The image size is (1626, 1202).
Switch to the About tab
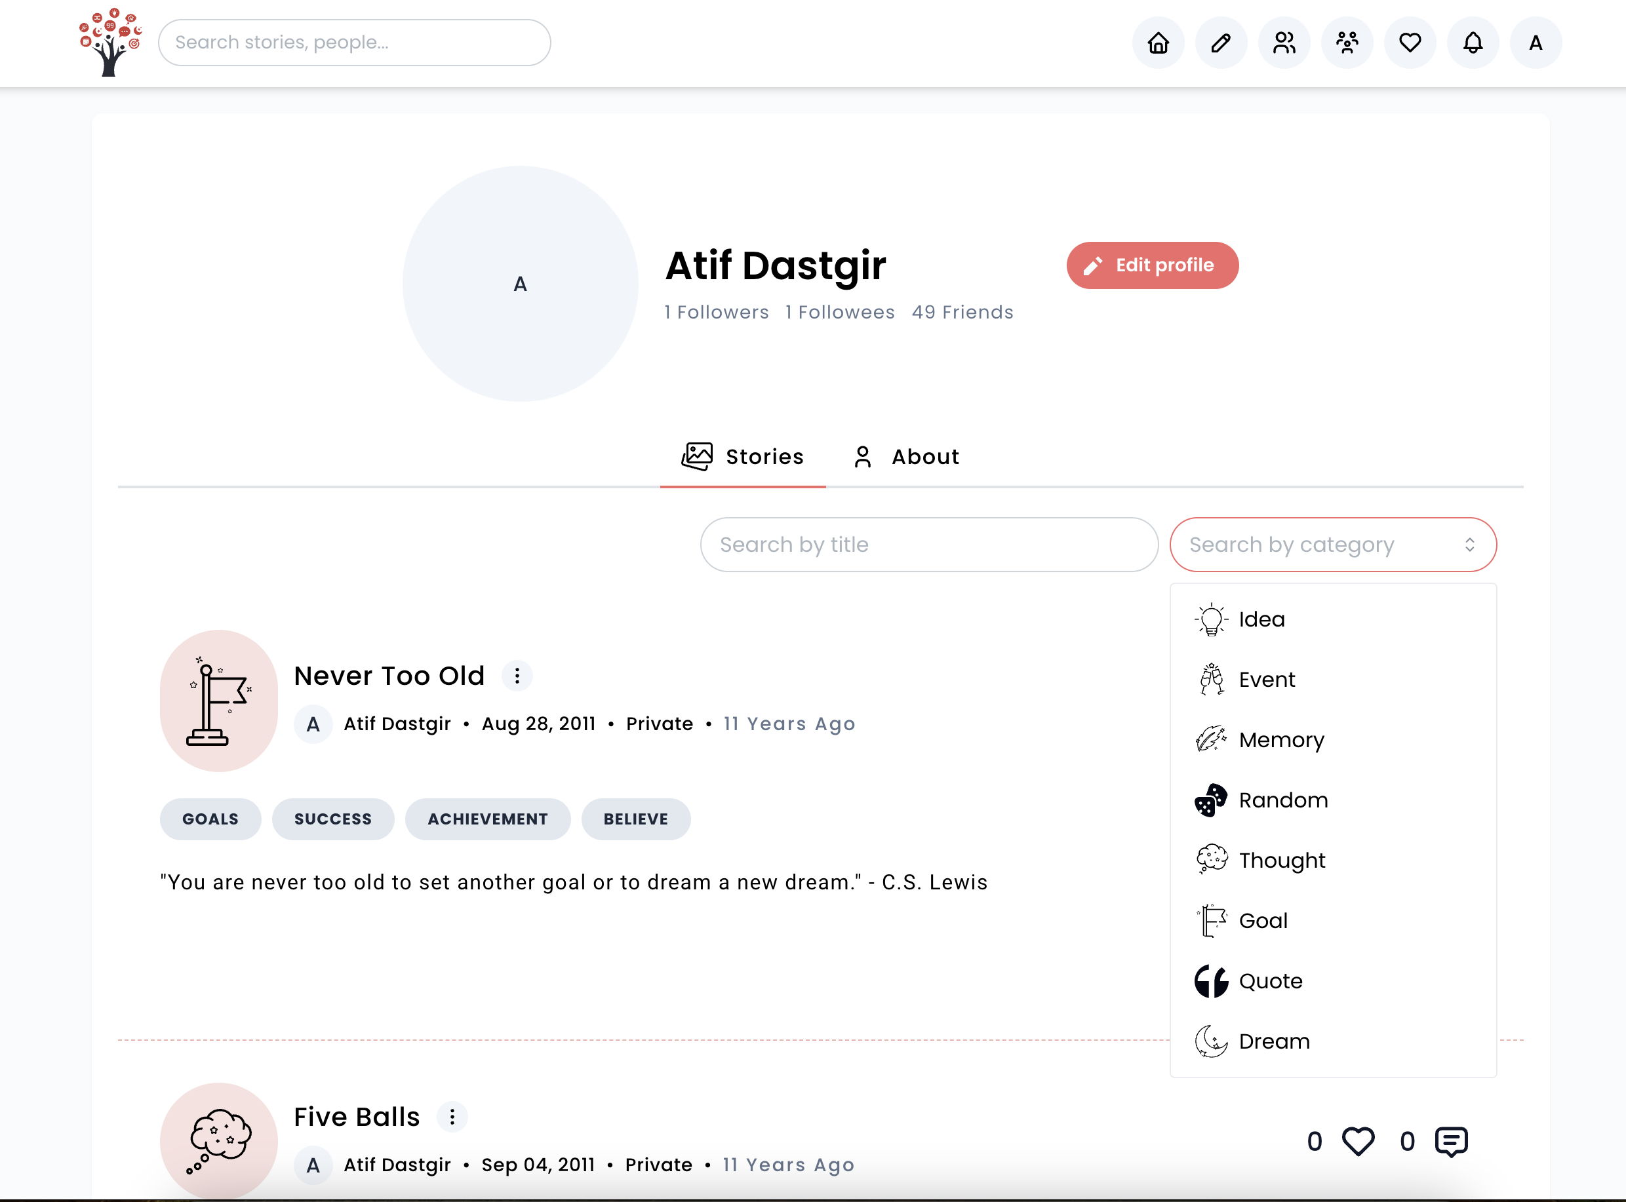point(906,457)
